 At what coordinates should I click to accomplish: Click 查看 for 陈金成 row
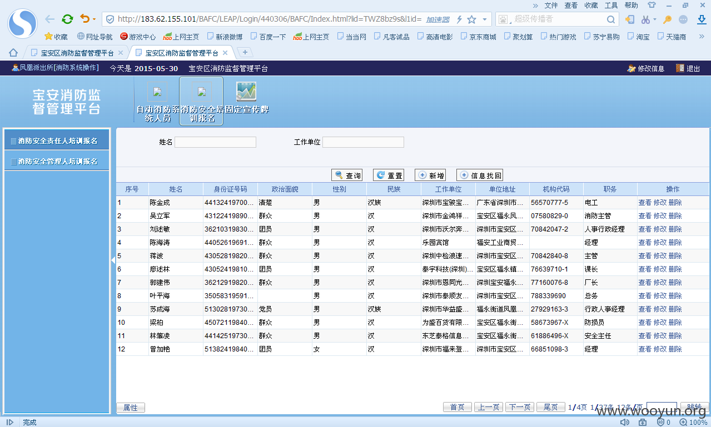coord(645,203)
